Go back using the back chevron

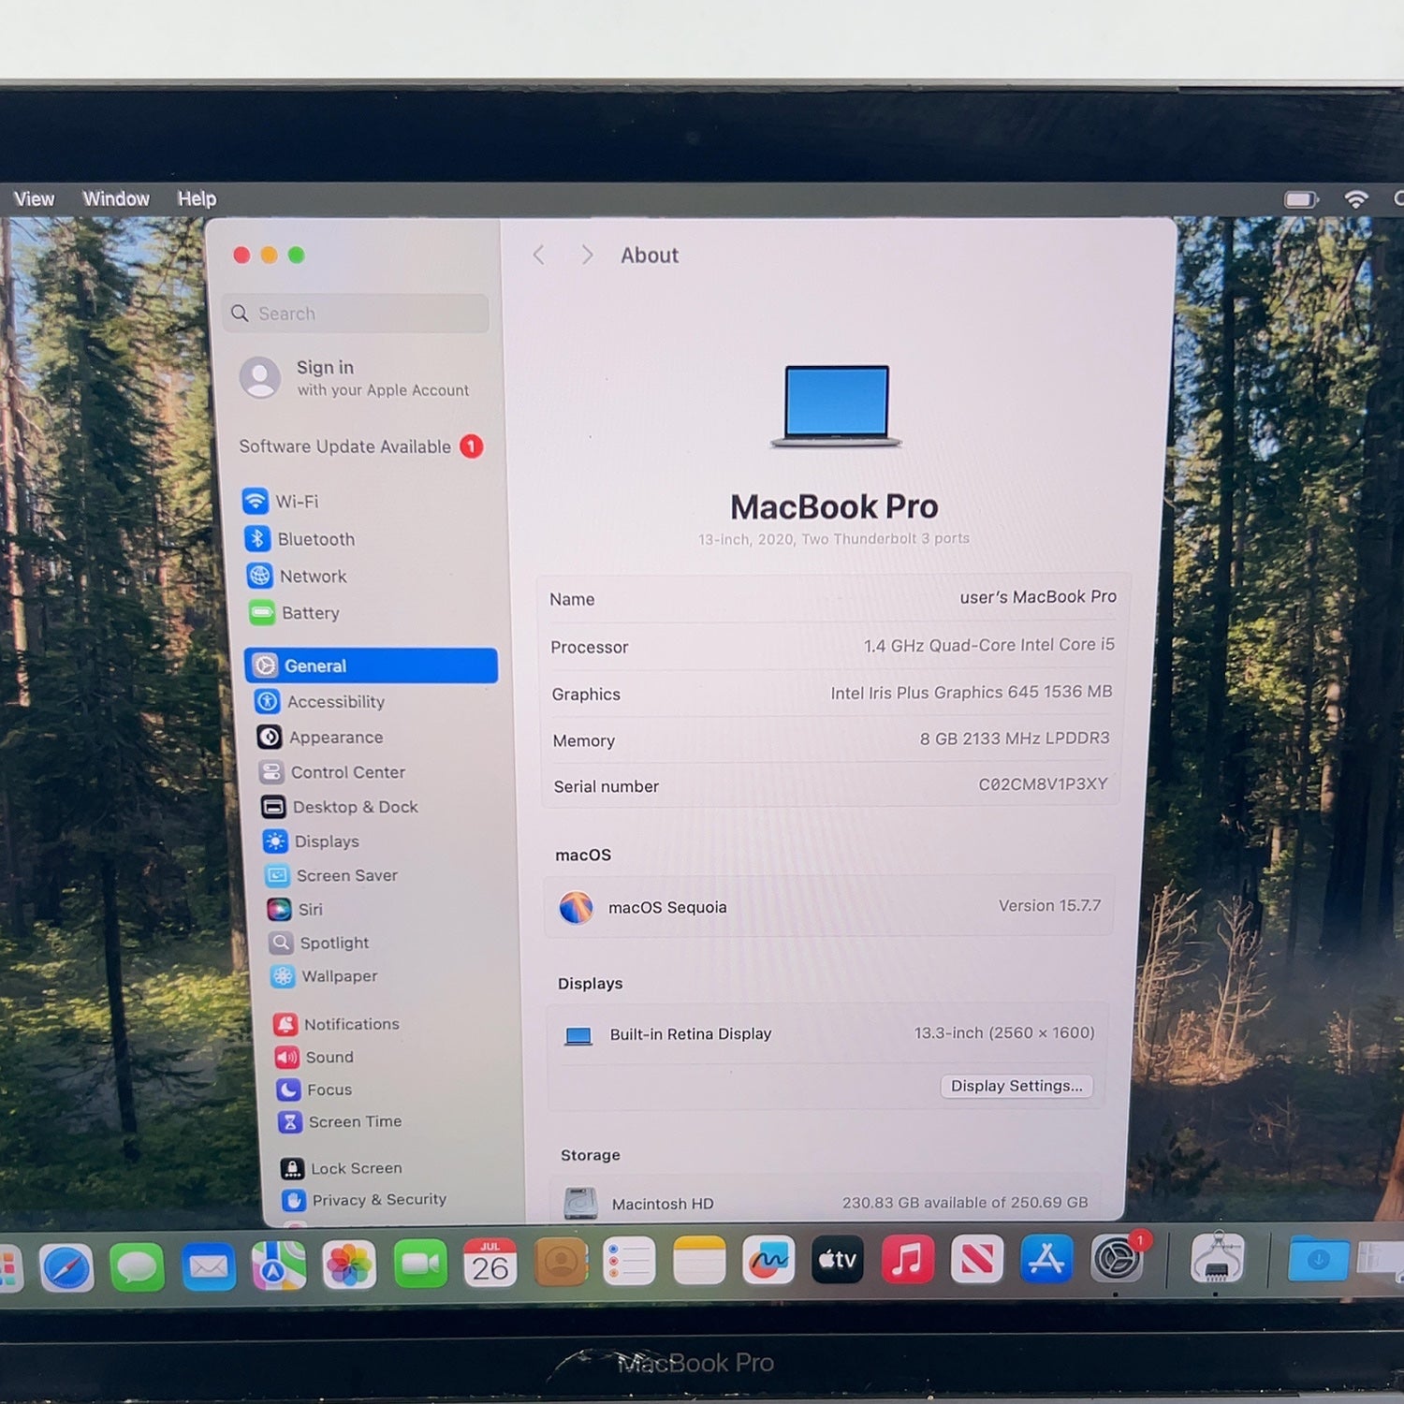tap(539, 255)
